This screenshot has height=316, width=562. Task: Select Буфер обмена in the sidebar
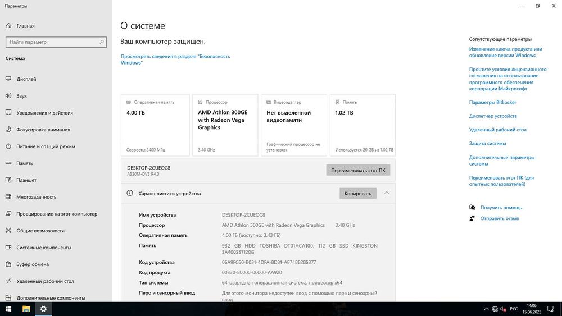click(x=33, y=264)
